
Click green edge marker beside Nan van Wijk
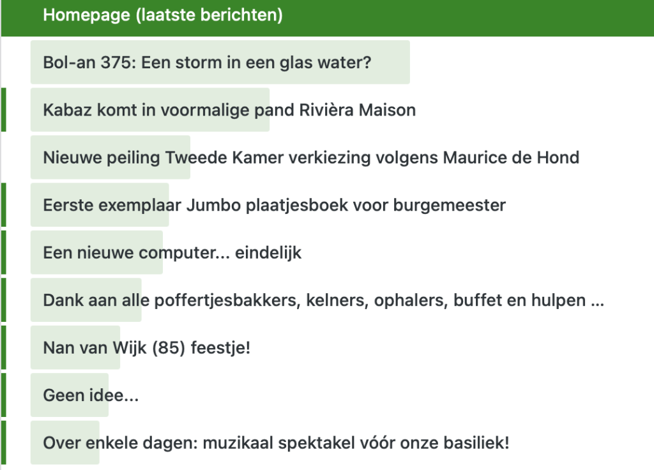coord(3,348)
